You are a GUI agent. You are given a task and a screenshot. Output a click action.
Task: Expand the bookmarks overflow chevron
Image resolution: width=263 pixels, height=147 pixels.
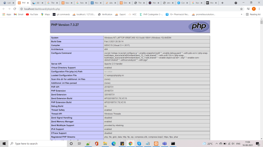click(242, 14)
